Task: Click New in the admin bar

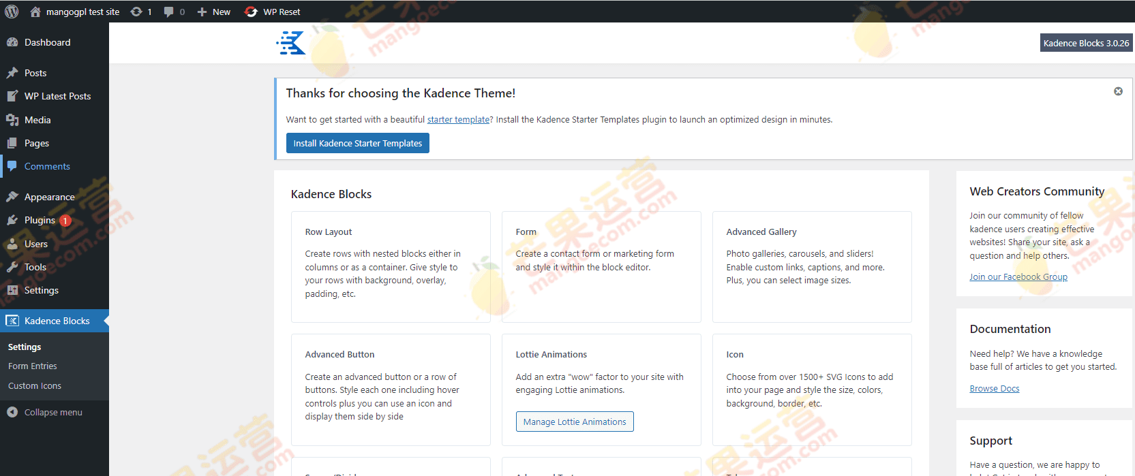Action: click(222, 12)
